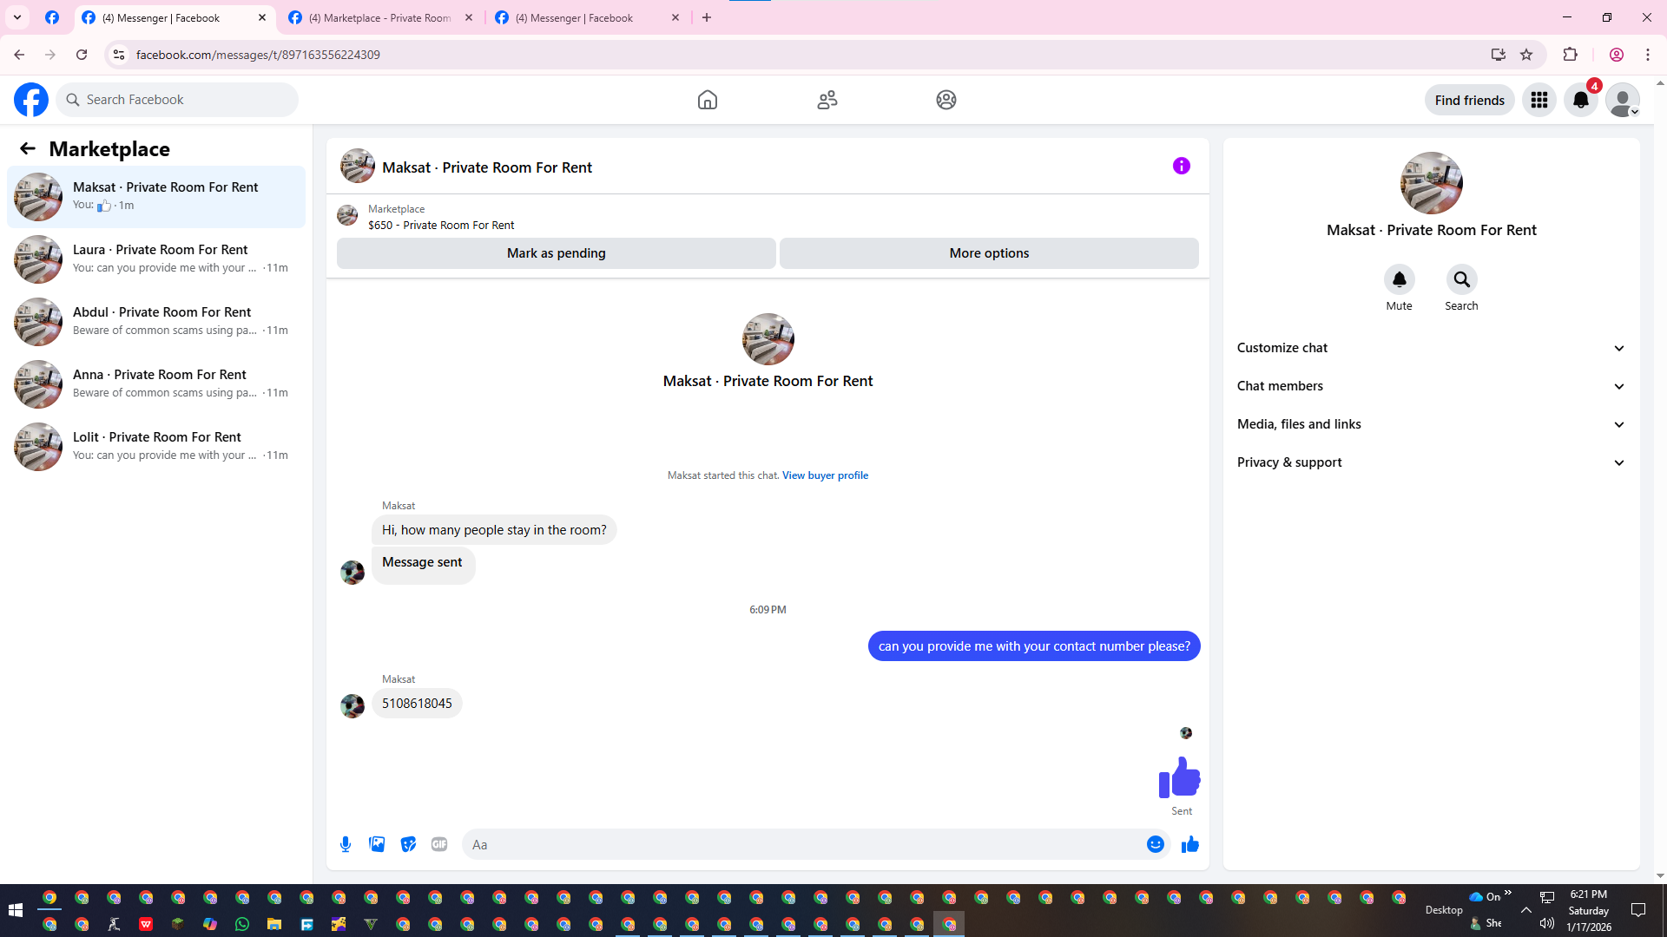1667x937 pixels.
Task: Toggle the conversation information panel
Action: tap(1181, 166)
